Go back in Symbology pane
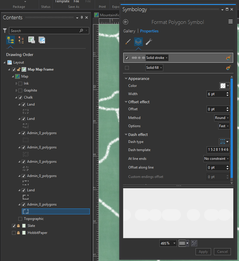Screen dimensions: 239x261 coord(126,22)
